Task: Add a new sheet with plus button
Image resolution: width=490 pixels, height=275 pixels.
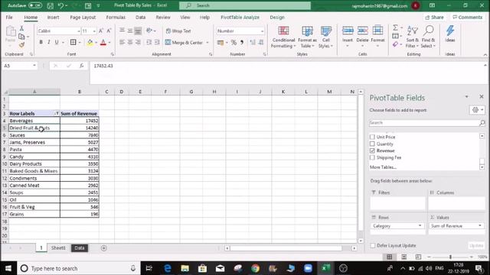Action: pos(104,248)
